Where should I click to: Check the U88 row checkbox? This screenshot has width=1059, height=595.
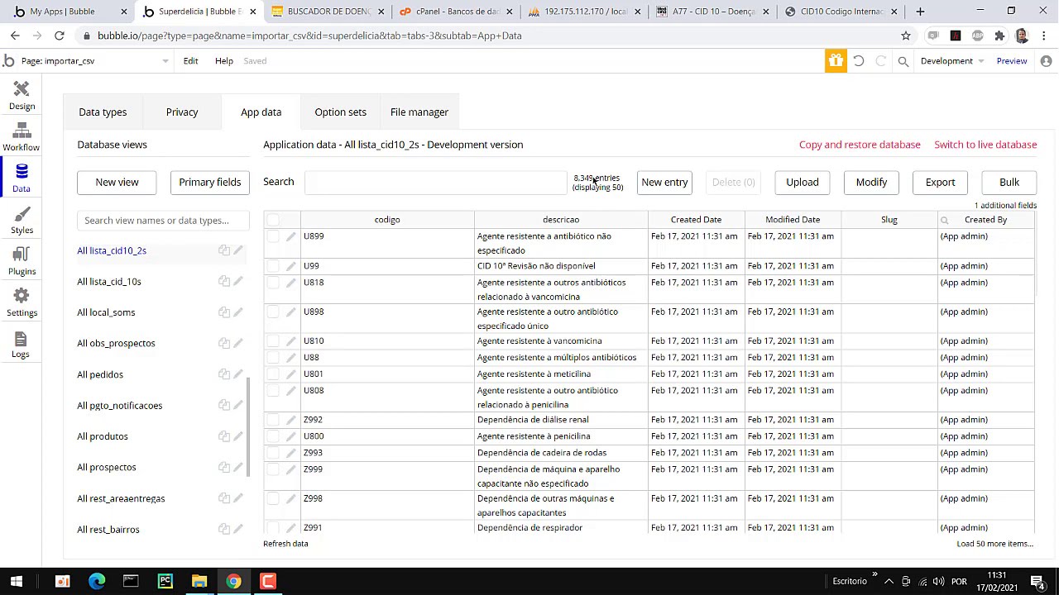(x=273, y=358)
